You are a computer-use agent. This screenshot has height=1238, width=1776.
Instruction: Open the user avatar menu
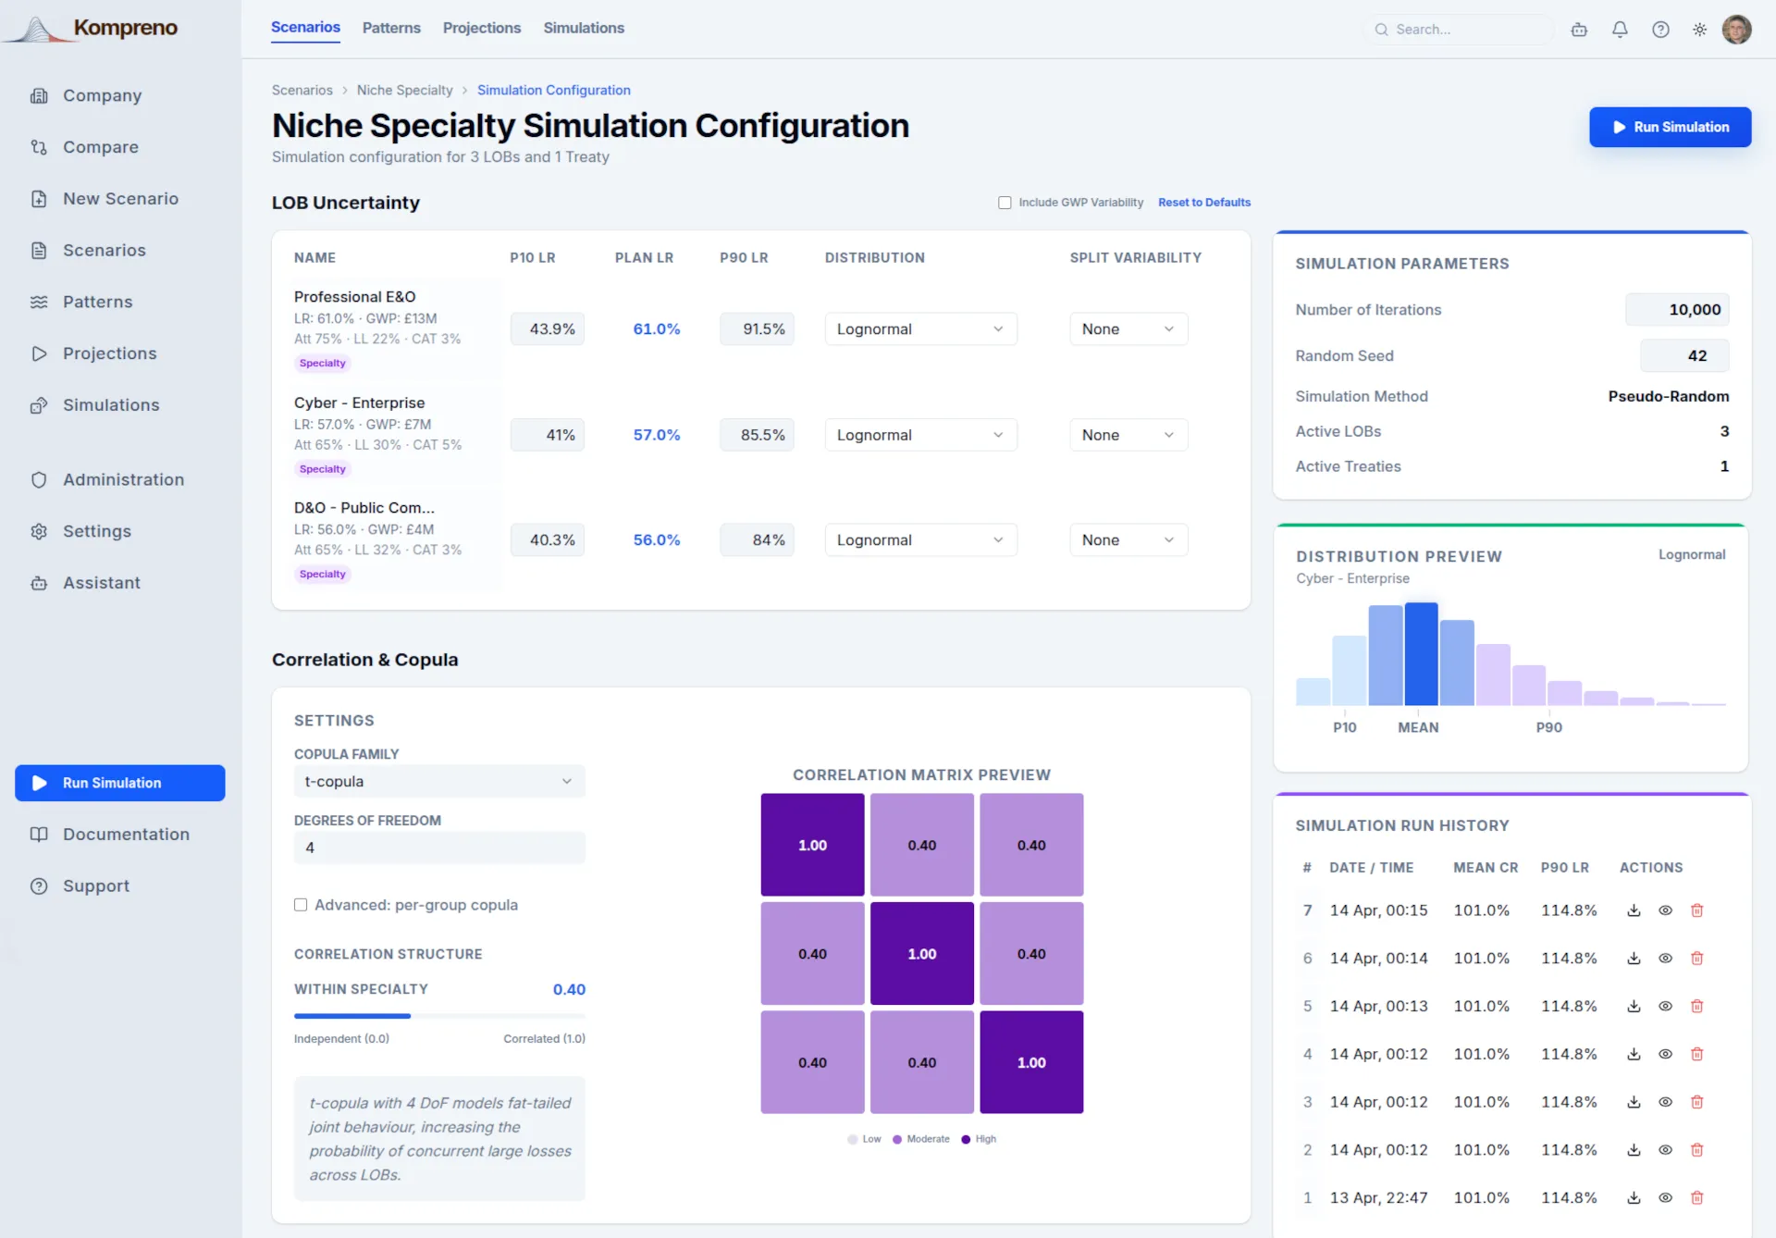[1736, 30]
